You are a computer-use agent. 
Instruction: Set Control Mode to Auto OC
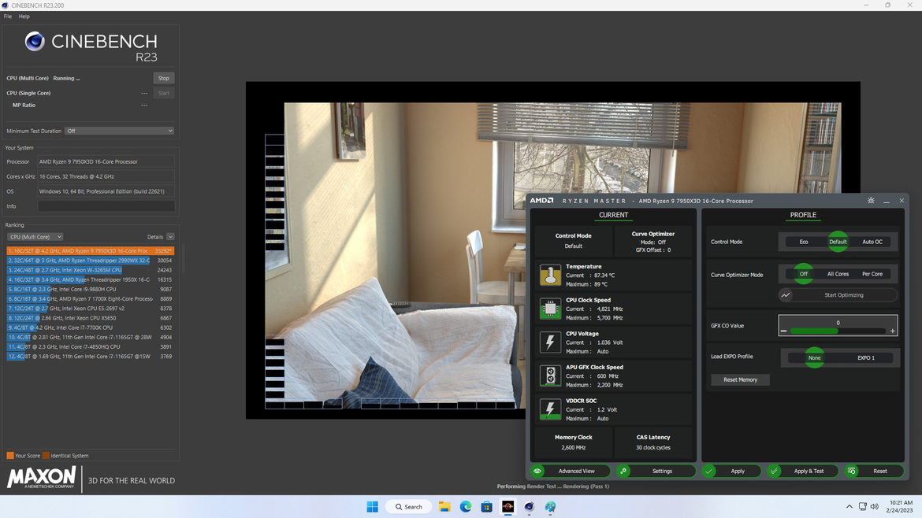[x=872, y=242]
